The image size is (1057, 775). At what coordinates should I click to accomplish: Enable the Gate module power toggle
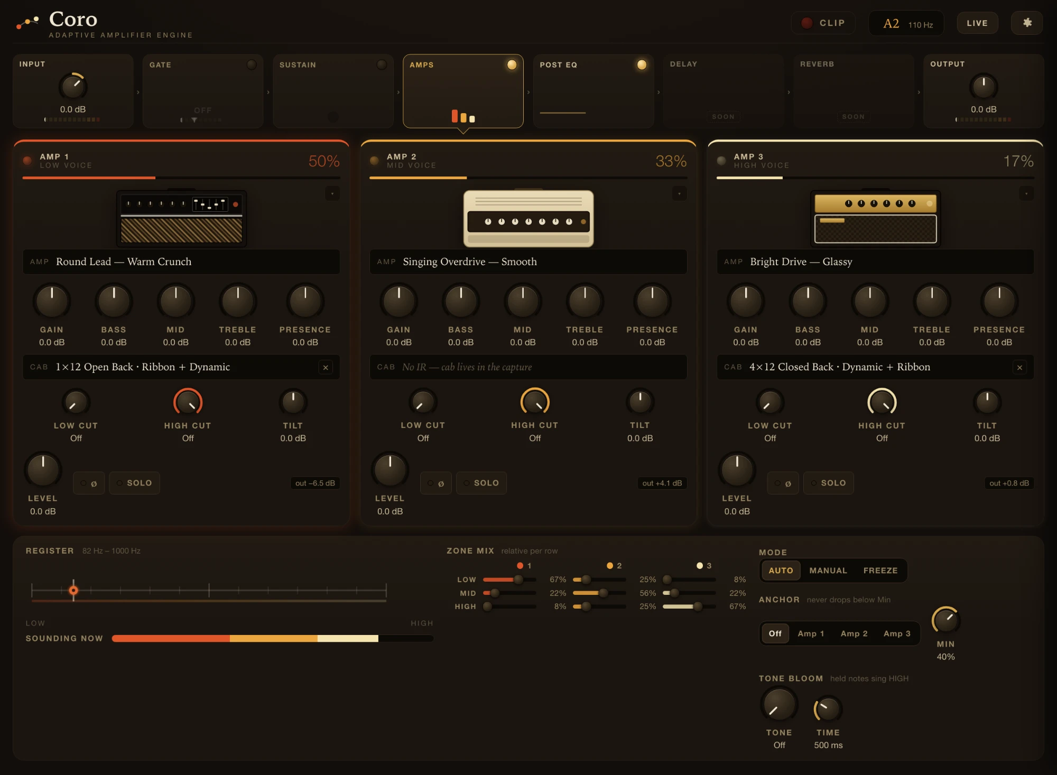(x=252, y=64)
